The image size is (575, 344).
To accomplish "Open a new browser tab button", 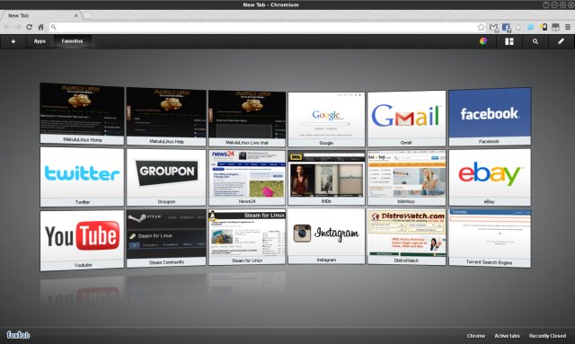I will point(87,15).
